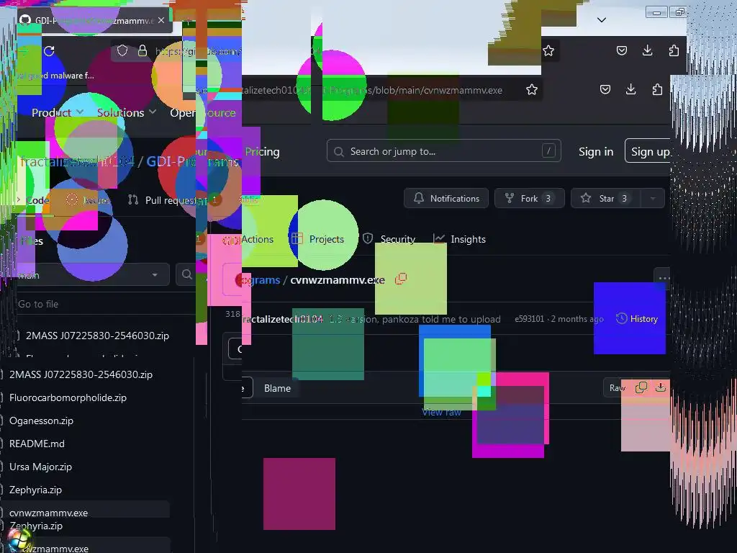Fork the repository with Fork button
Screen dimensions: 737x553
coord(529,199)
